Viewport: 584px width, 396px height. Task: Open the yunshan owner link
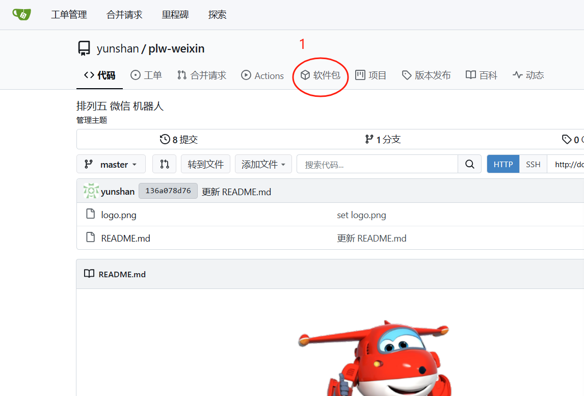click(118, 48)
